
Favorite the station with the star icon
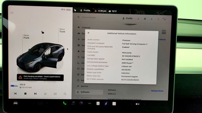coord(45,94)
